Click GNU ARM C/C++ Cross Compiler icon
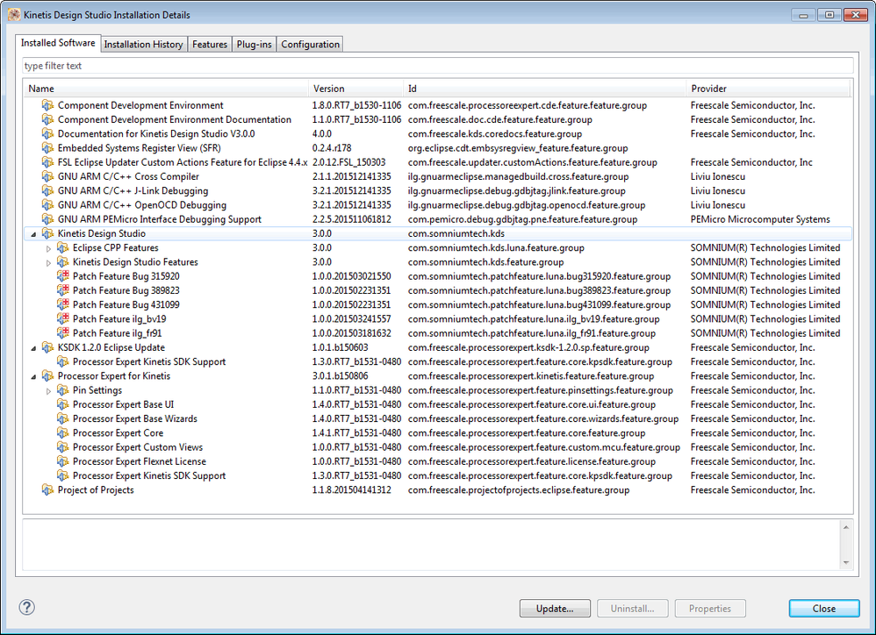Screen dimensions: 876x635 coord(48,176)
